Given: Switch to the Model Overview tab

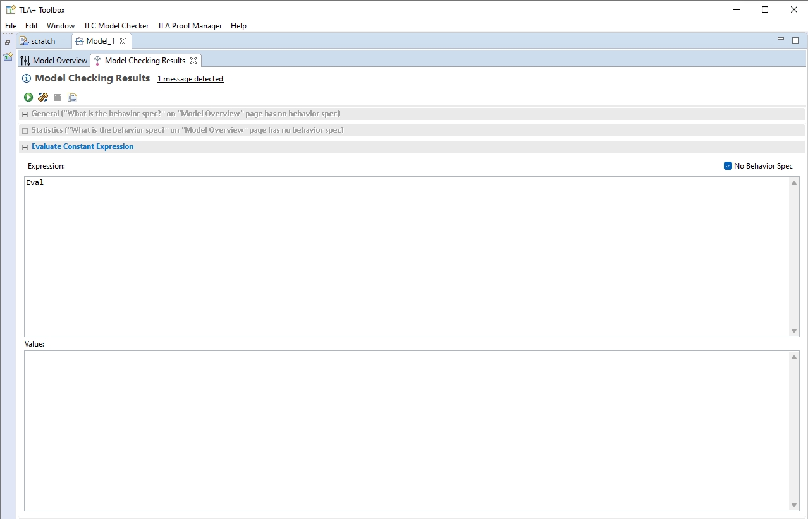Looking at the screenshot, I should (58, 60).
